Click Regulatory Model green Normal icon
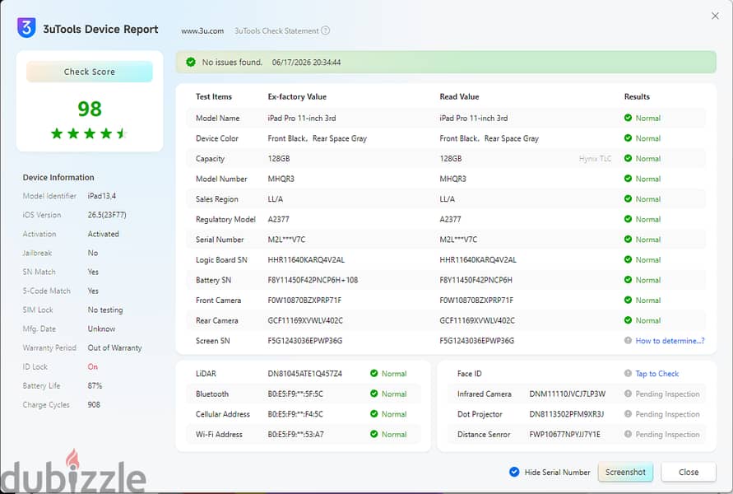This screenshot has height=494, width=733. click(x=629, y=219)
